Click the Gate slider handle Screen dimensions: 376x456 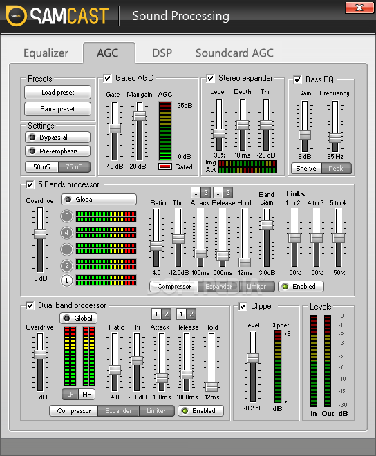click(x=115, y=129)
